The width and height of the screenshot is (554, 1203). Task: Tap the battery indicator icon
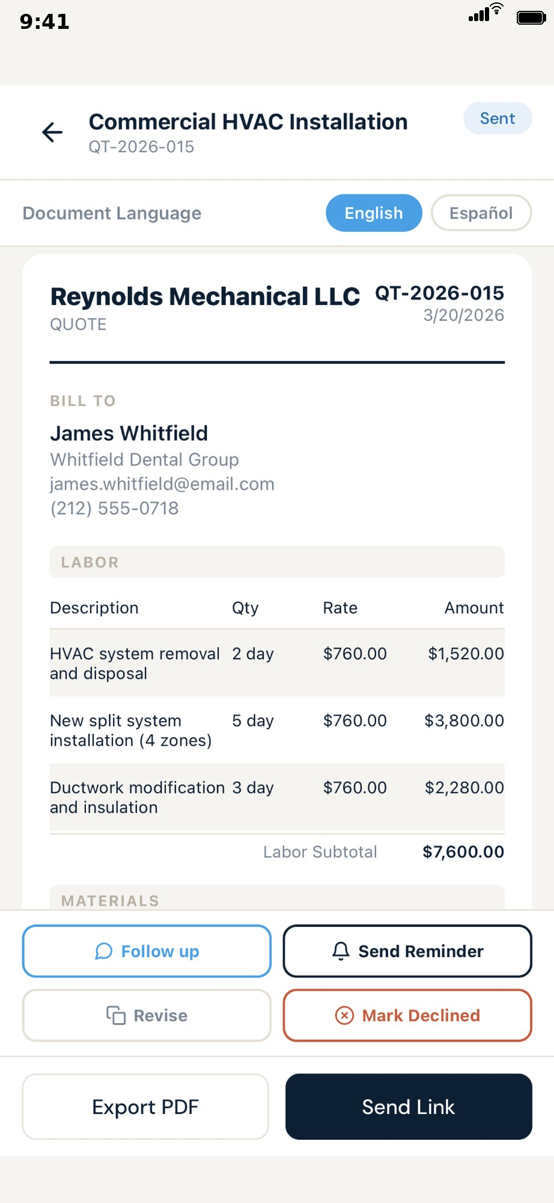[531, 17]
